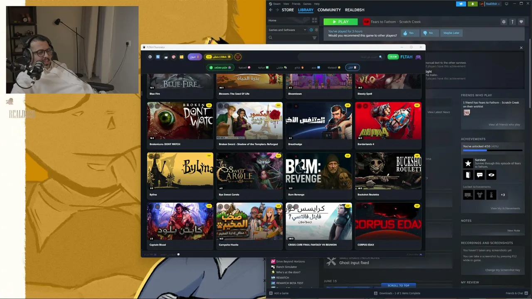This screenshot has width=532, height=299.
Task: Click the palette theme icon in FLTAH
Action: click(x=174, y=57)
